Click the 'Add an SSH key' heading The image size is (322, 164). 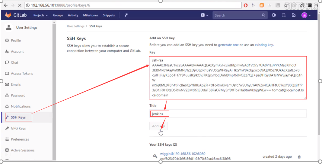point(162,38)
